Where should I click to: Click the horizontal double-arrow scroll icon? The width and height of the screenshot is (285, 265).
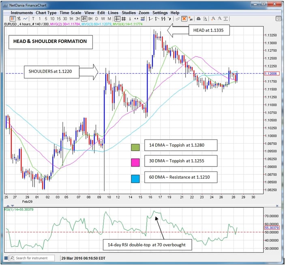click(136, 19)
